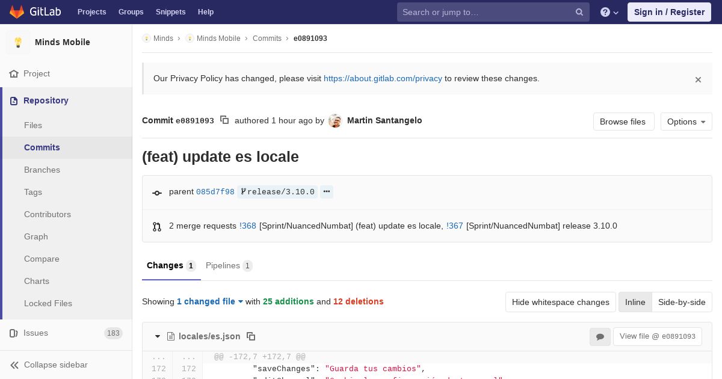Click the locales/es.json file name

click(x=209, y=336)
